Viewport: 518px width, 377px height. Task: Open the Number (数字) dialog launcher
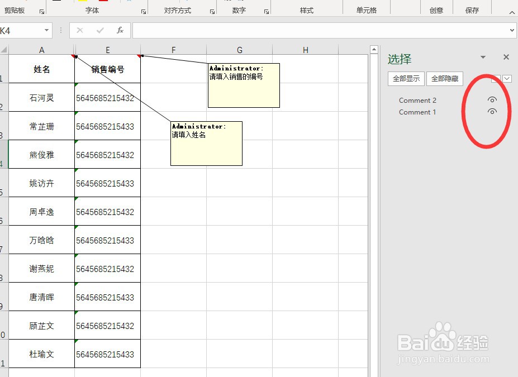coord(267,12)
